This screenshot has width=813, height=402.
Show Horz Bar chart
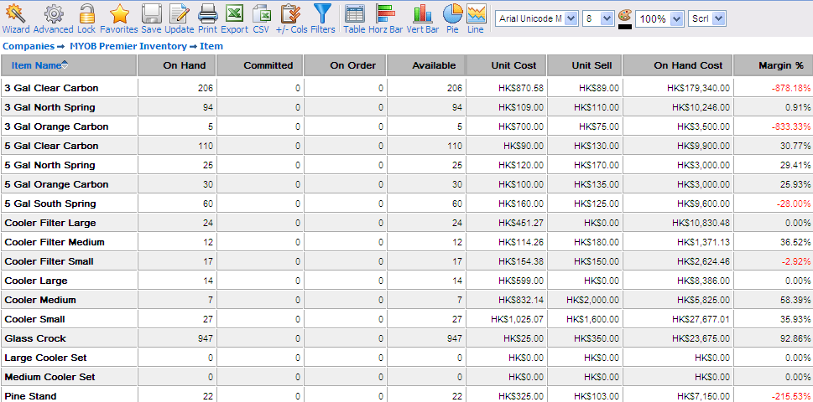(x=385, y=19)
